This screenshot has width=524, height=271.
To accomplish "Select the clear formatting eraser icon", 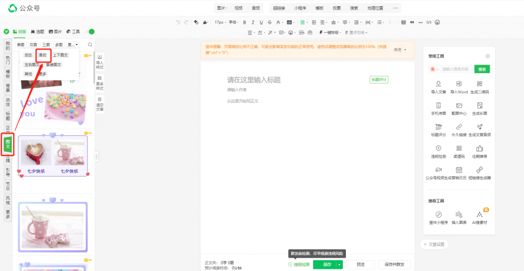I will click(196, 23).
